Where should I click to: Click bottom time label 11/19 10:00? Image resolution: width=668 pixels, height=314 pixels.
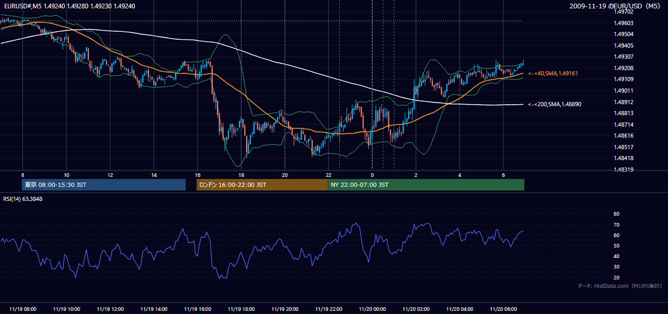click(66, 309)
